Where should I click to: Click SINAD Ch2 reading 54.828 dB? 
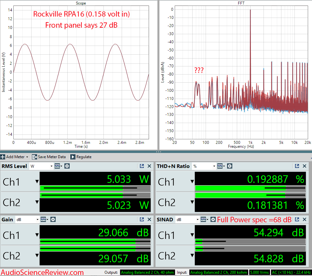279,258
